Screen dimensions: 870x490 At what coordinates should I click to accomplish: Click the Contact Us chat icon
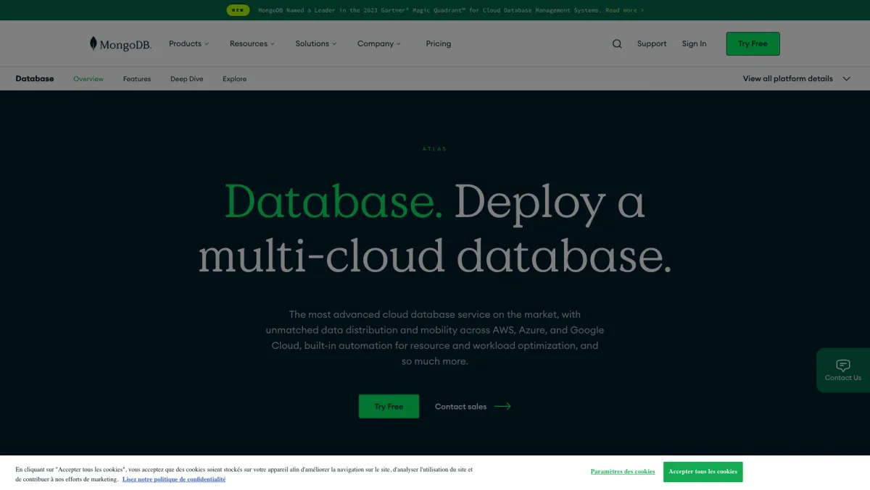point(842,366)
